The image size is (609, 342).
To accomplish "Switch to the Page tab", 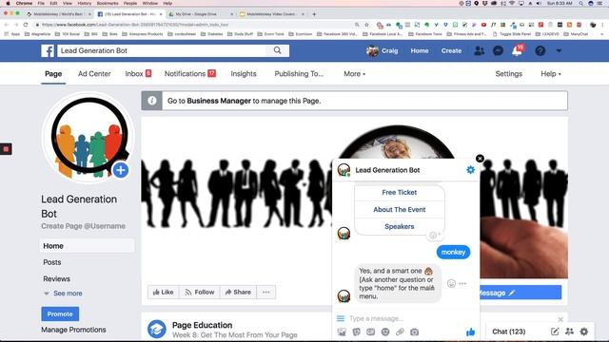I will coord(53,74).
